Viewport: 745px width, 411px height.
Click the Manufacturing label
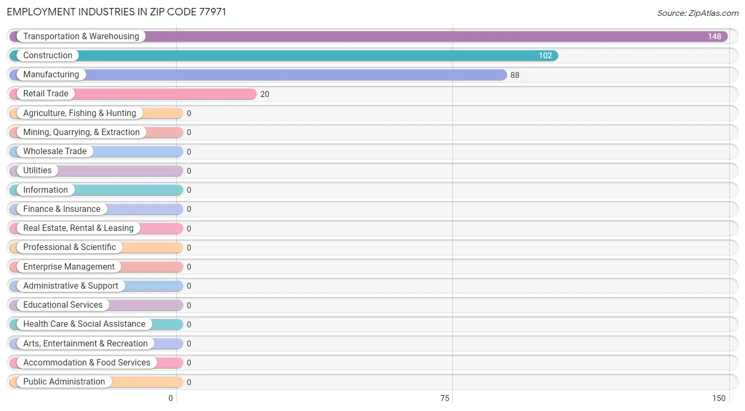51,75
